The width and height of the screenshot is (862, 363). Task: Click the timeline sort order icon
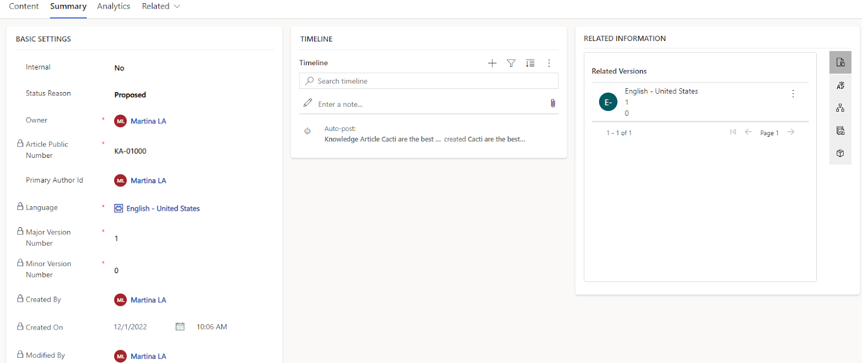coord(530,63)
